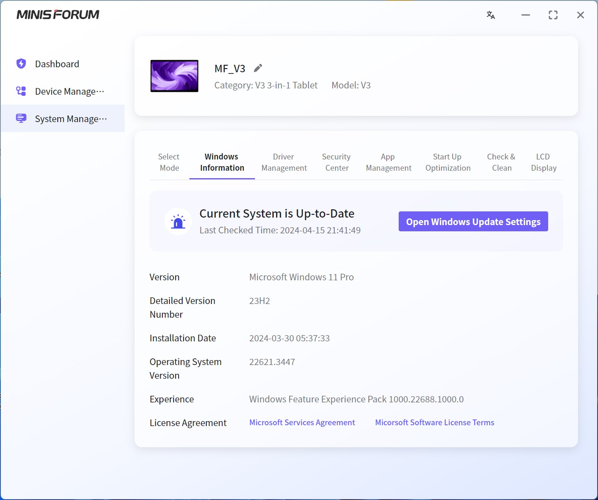Viewport: 598px width, 500px height.
Task: Click the Windows Feature Experience Pack value
Action: click(356, 399)
